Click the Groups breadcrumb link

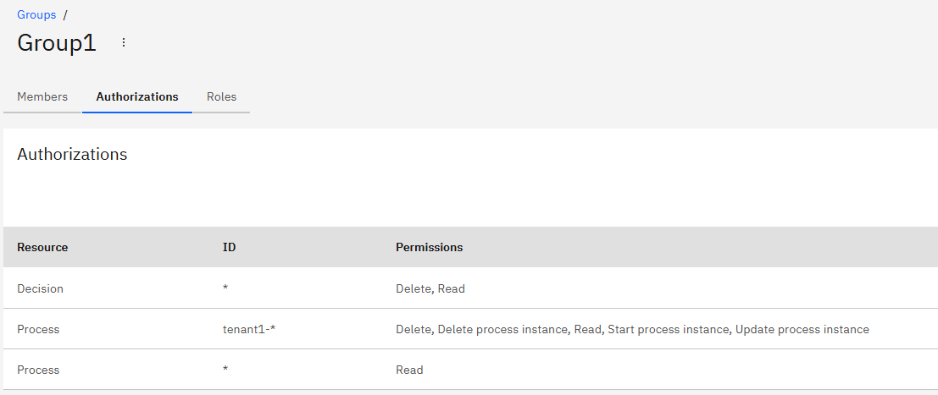click(36, 15)
